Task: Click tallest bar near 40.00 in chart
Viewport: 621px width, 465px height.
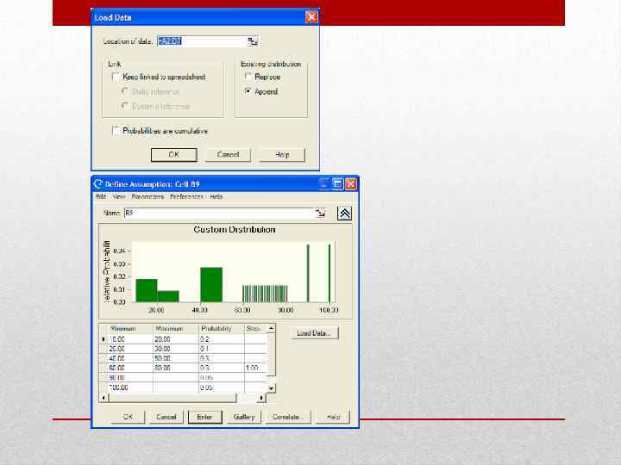Action: pyautogui.click(x=211, y=285)
